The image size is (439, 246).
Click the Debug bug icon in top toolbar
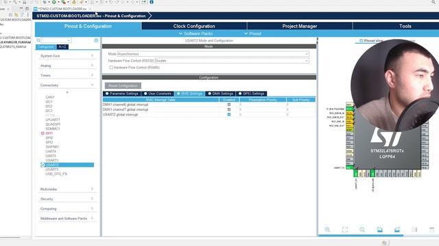click(45, 2)
